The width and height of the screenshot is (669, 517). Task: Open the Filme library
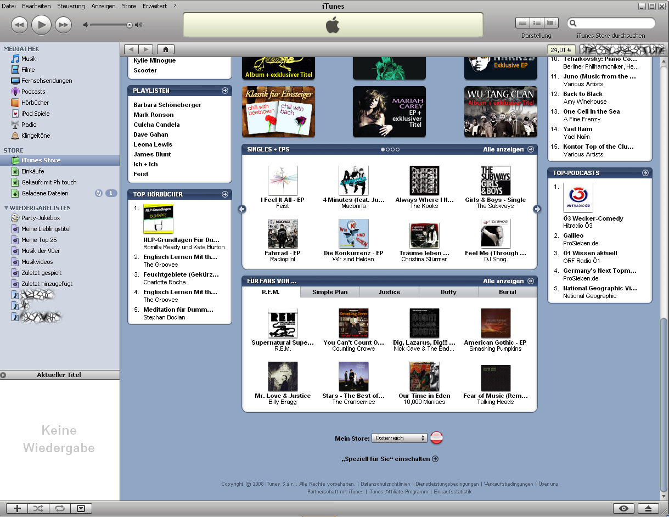click(x=28, y=70)
